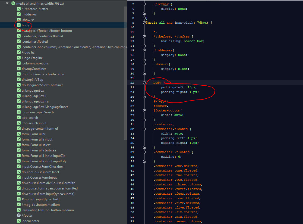Screen dimensions: 303x224
Task: Select the ul.languageBox li a entry
Action: tap(35, 101)
